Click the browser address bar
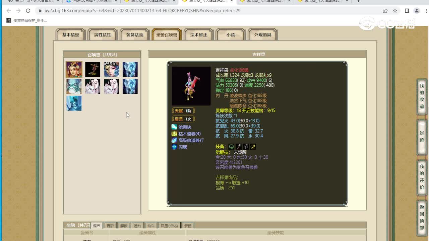The height and width of the screenshot is (241, 429). [211, 11]
